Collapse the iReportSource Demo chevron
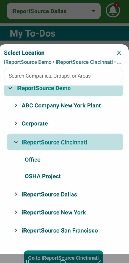 [10, 88]
